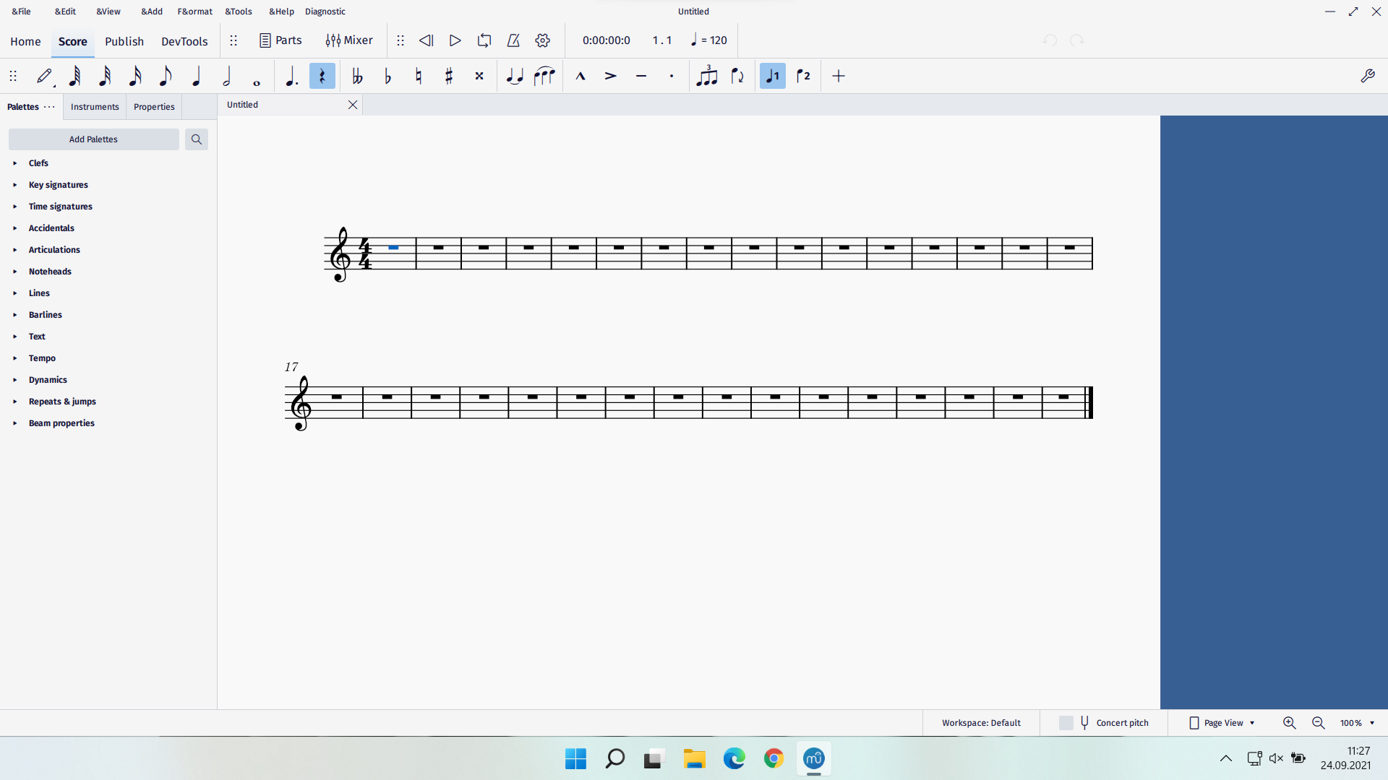This screenshot has height=780, width=1388.
Task: Flip note stem direction
Action: tap(737, 76)
